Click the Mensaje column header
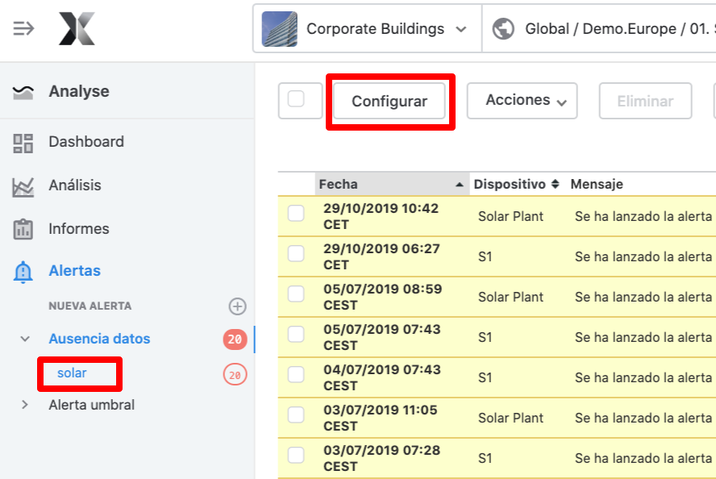The image size is (716, 479). pos(597,184)
